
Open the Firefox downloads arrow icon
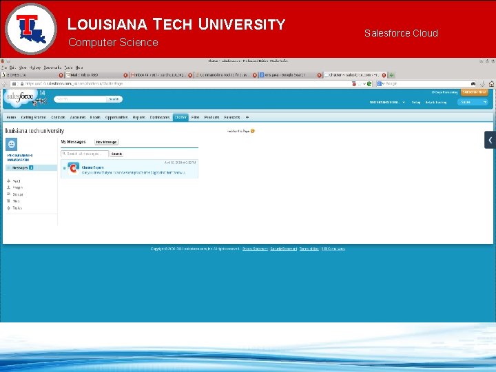click(x=483, y=84)
